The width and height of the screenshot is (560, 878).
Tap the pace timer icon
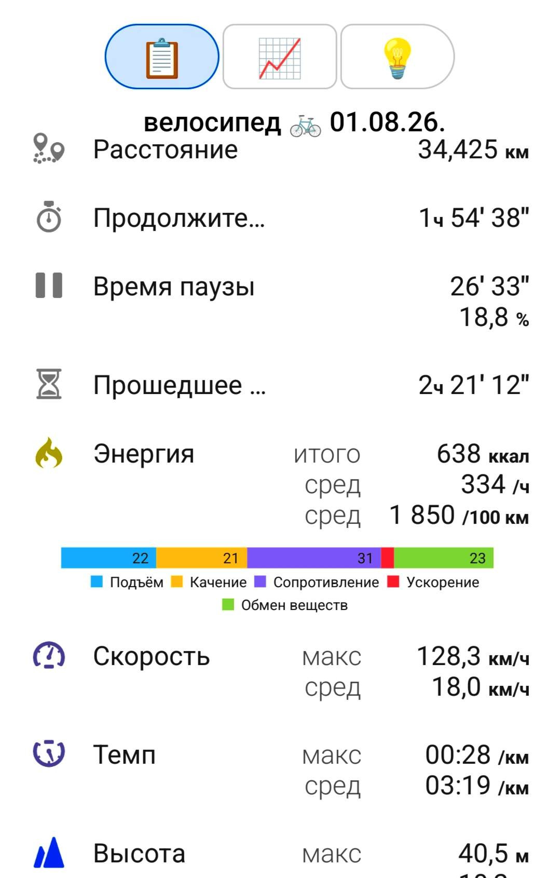click(49, 753)
